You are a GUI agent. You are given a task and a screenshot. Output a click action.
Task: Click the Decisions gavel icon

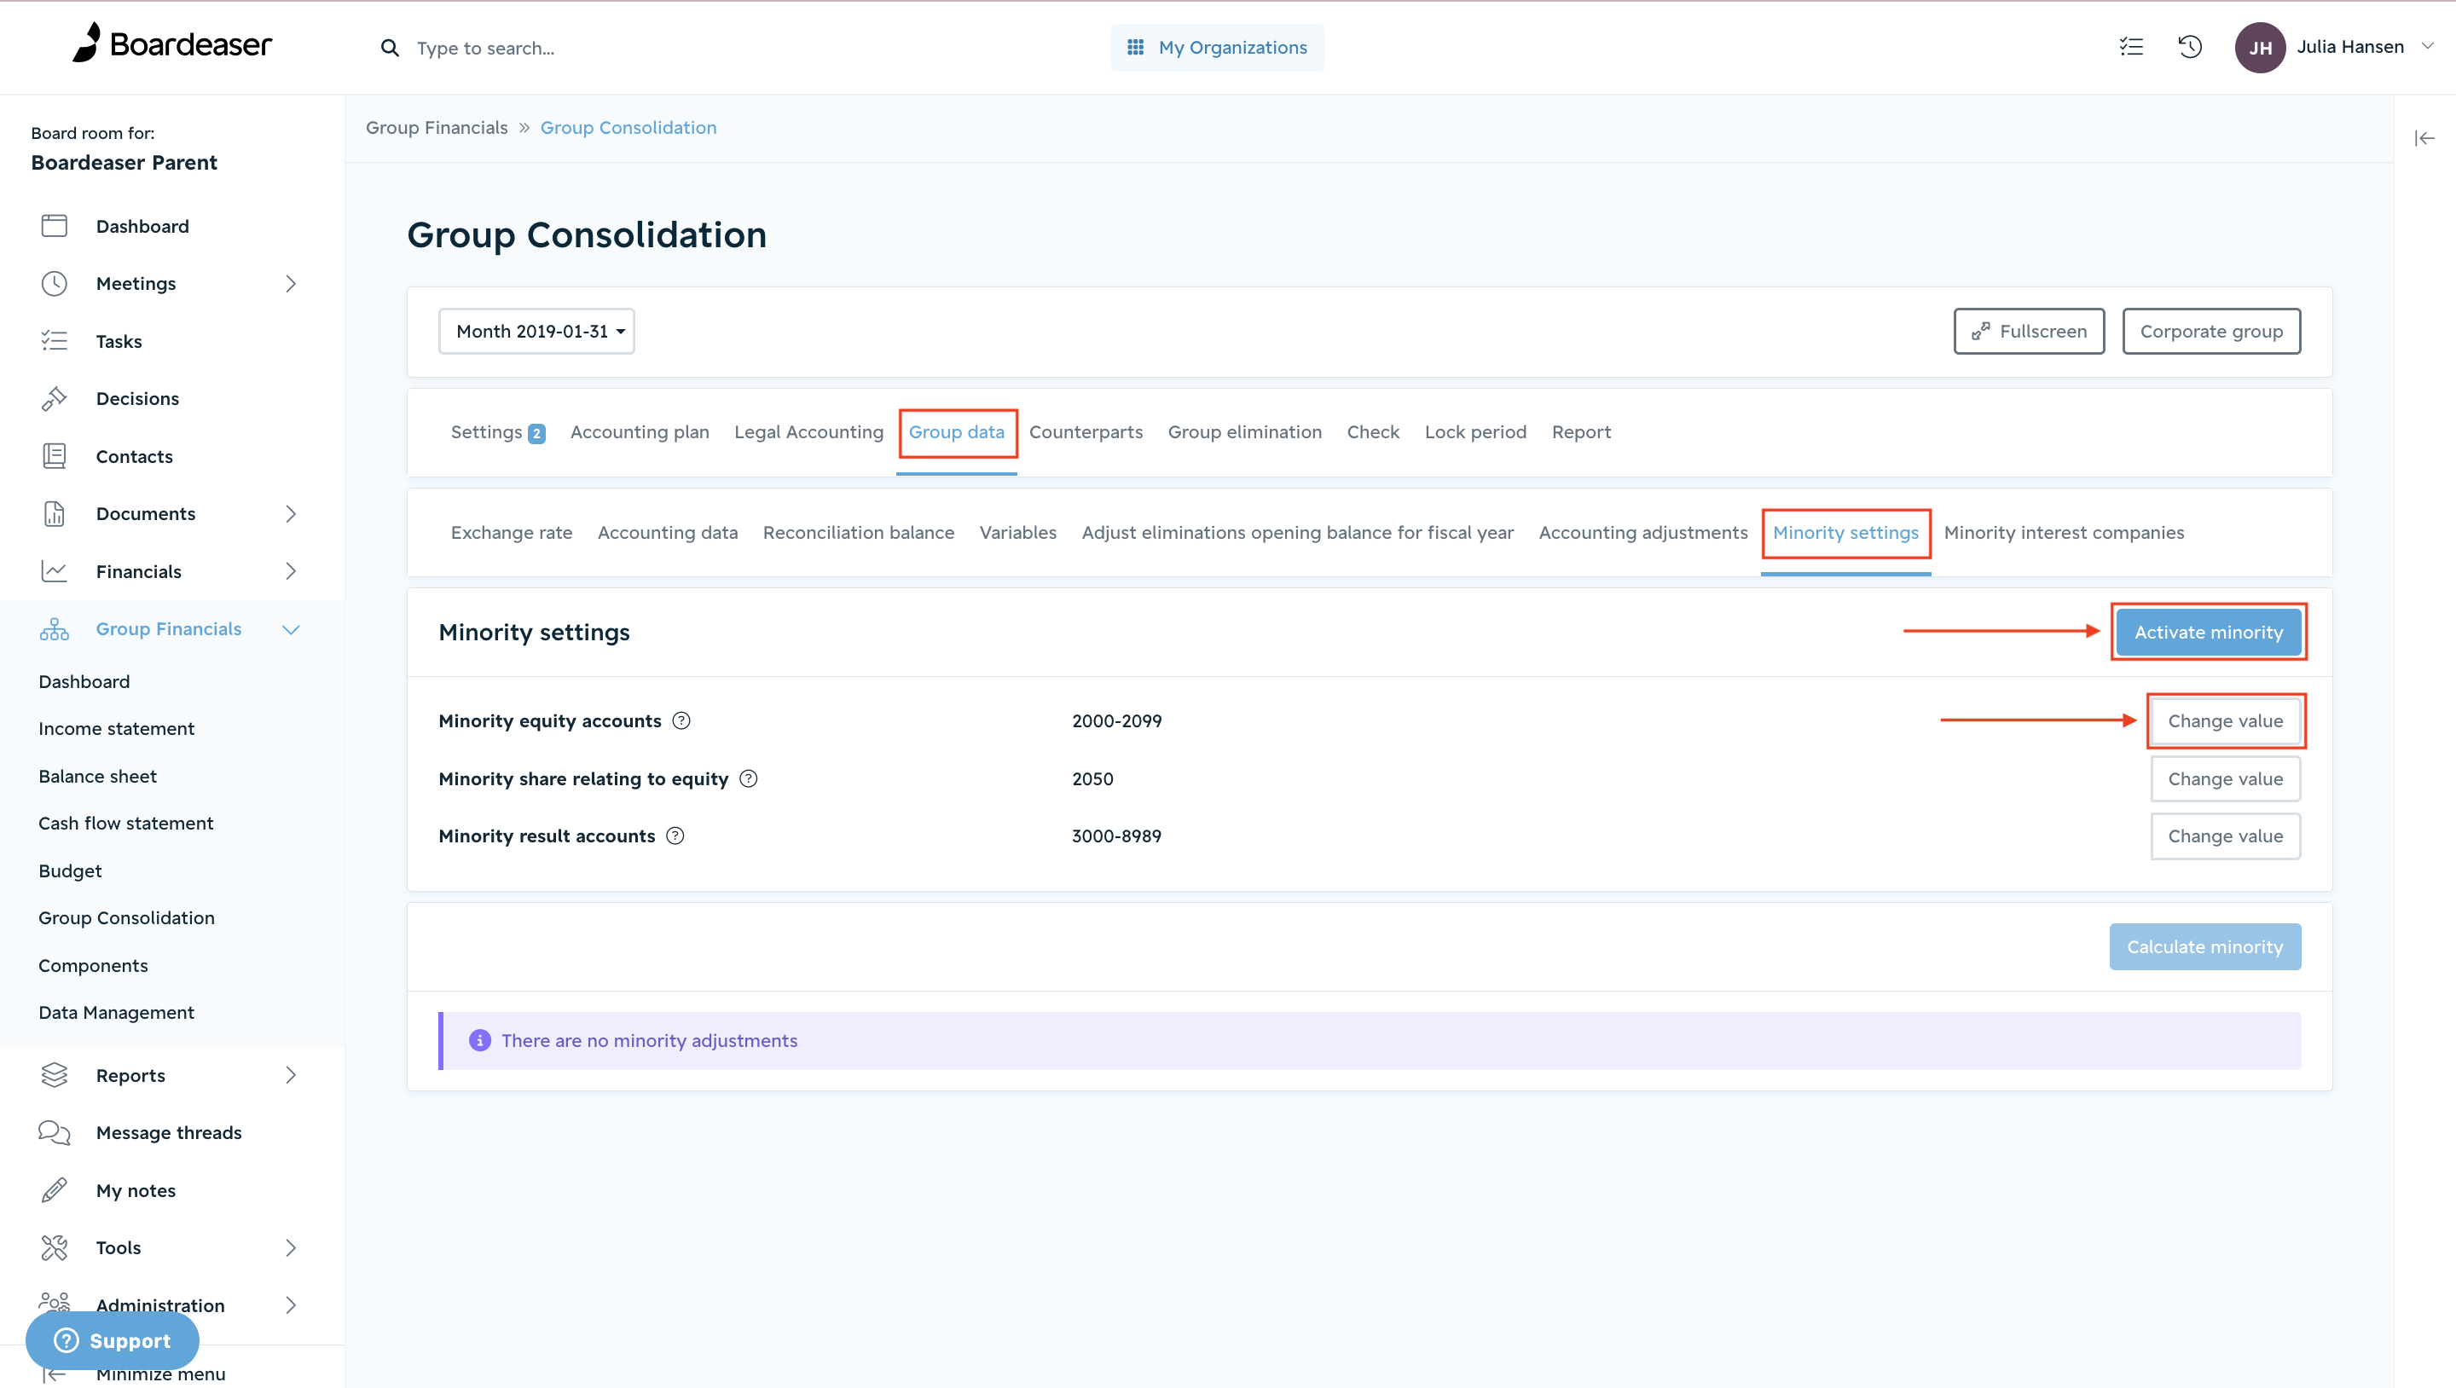(x=55, y=398)
